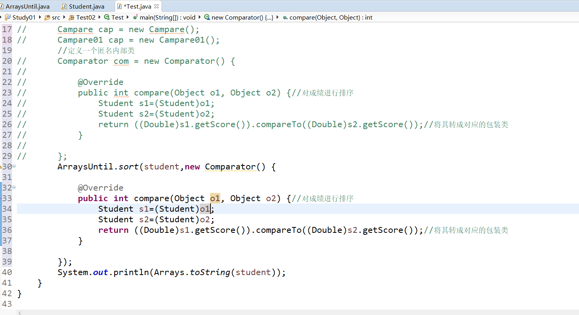Click line number 43 in the gutter

[7, 304]
